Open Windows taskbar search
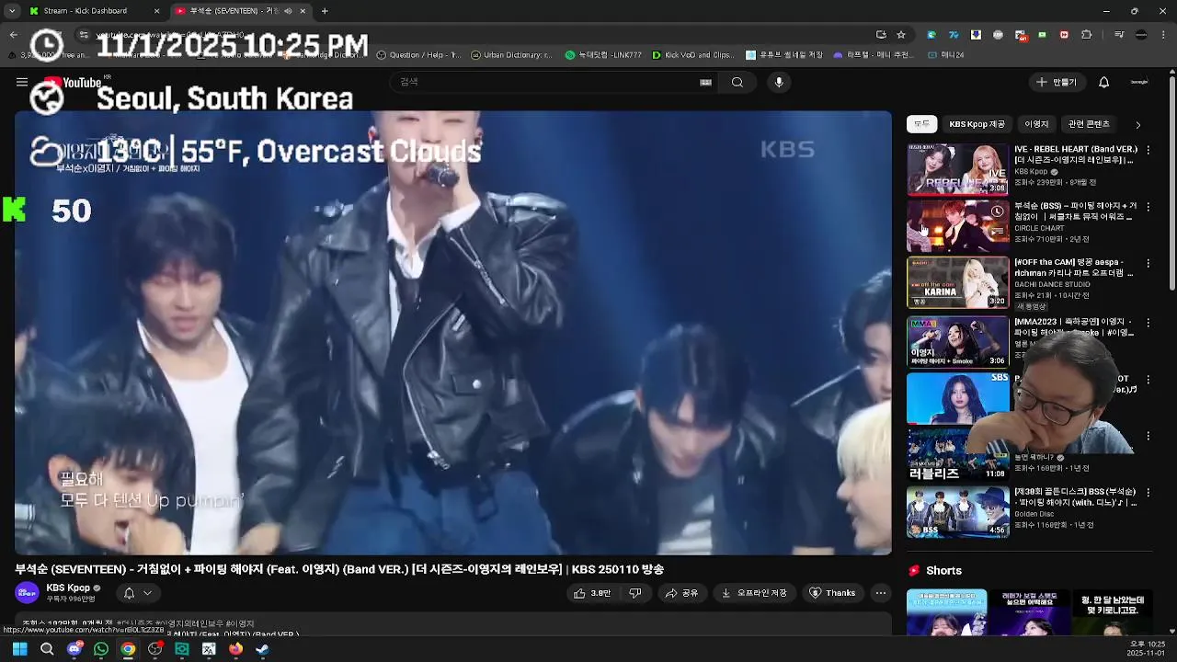This screenshot has width=1177, height=662. click(47, 649)
